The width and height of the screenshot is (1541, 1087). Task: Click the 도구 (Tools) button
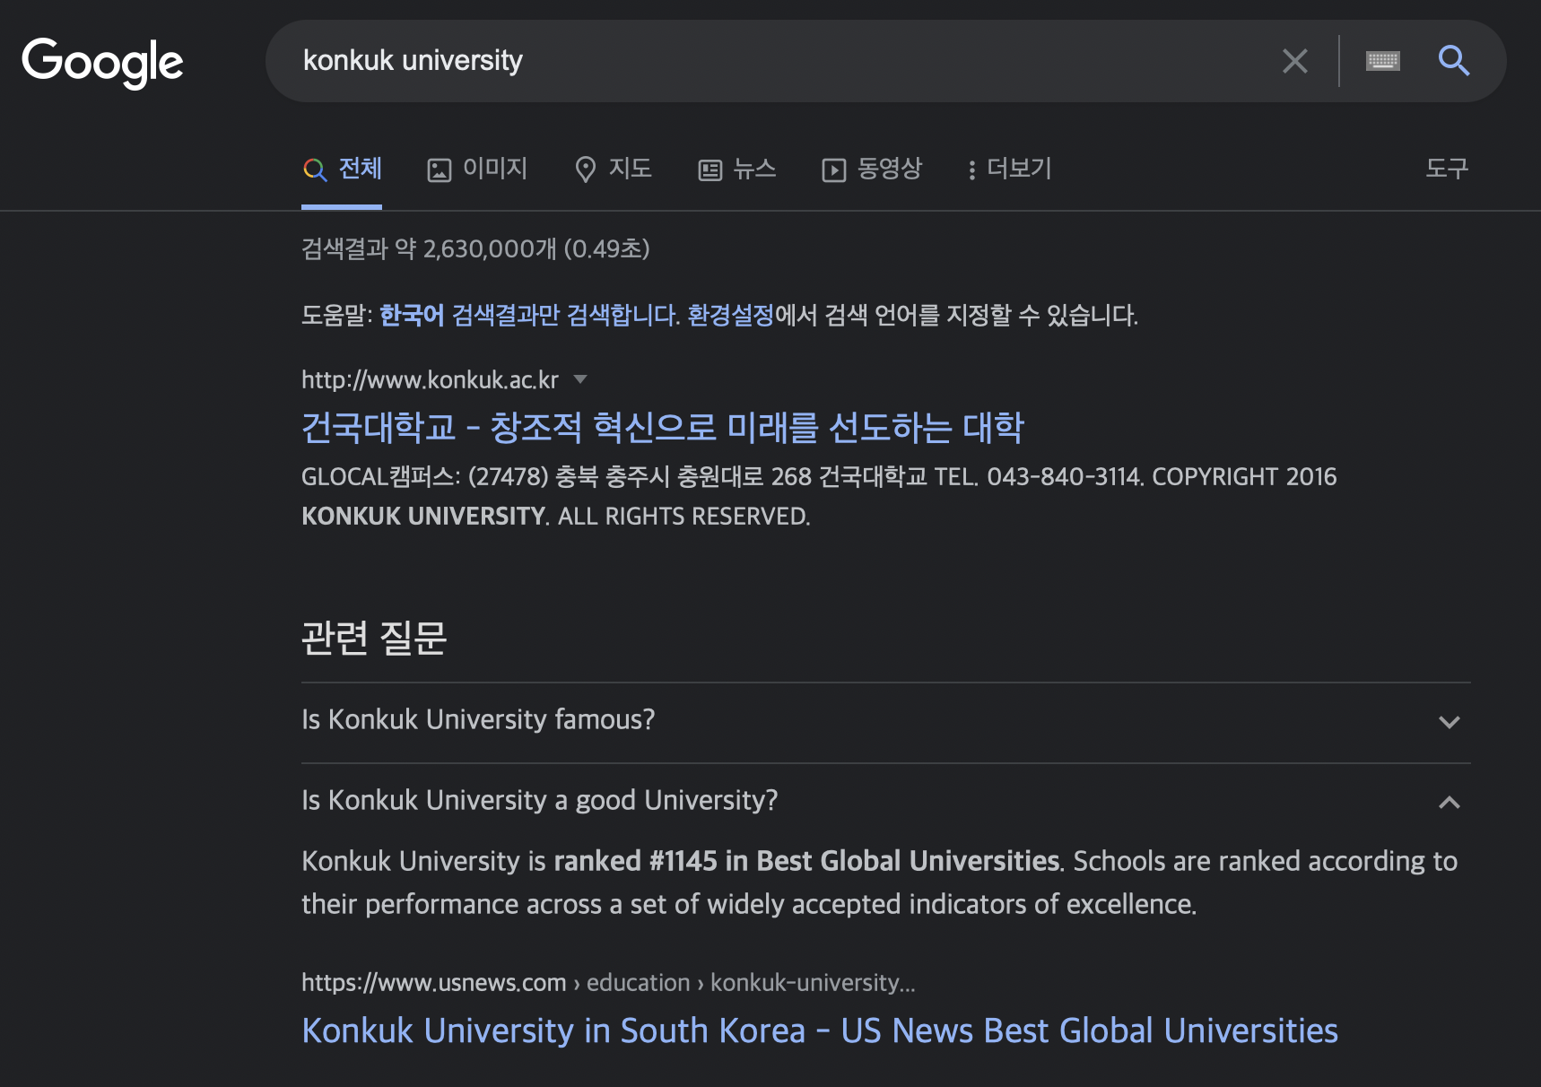pyautogui.click(x=1446, y=169)
